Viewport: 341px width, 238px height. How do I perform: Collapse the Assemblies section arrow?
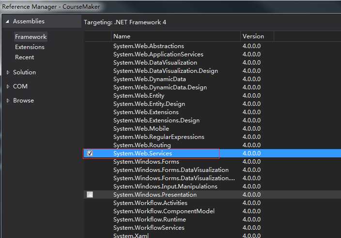tap(7, 21)
